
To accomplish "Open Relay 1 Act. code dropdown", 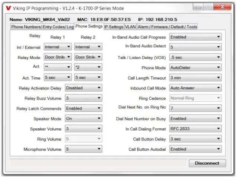I will (x=58, y=67).
